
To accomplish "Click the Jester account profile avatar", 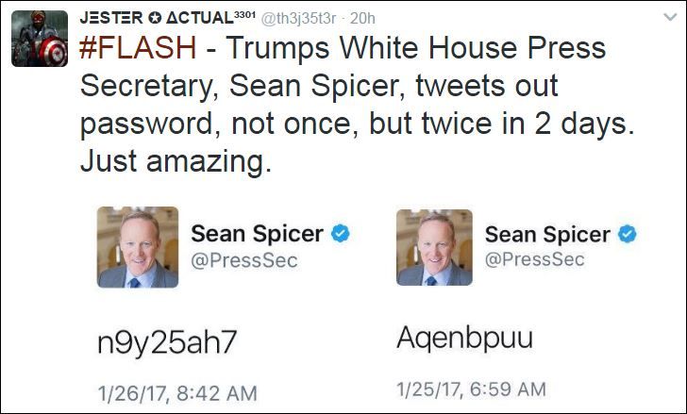I will pyautogui.click(x=40, y=40).
